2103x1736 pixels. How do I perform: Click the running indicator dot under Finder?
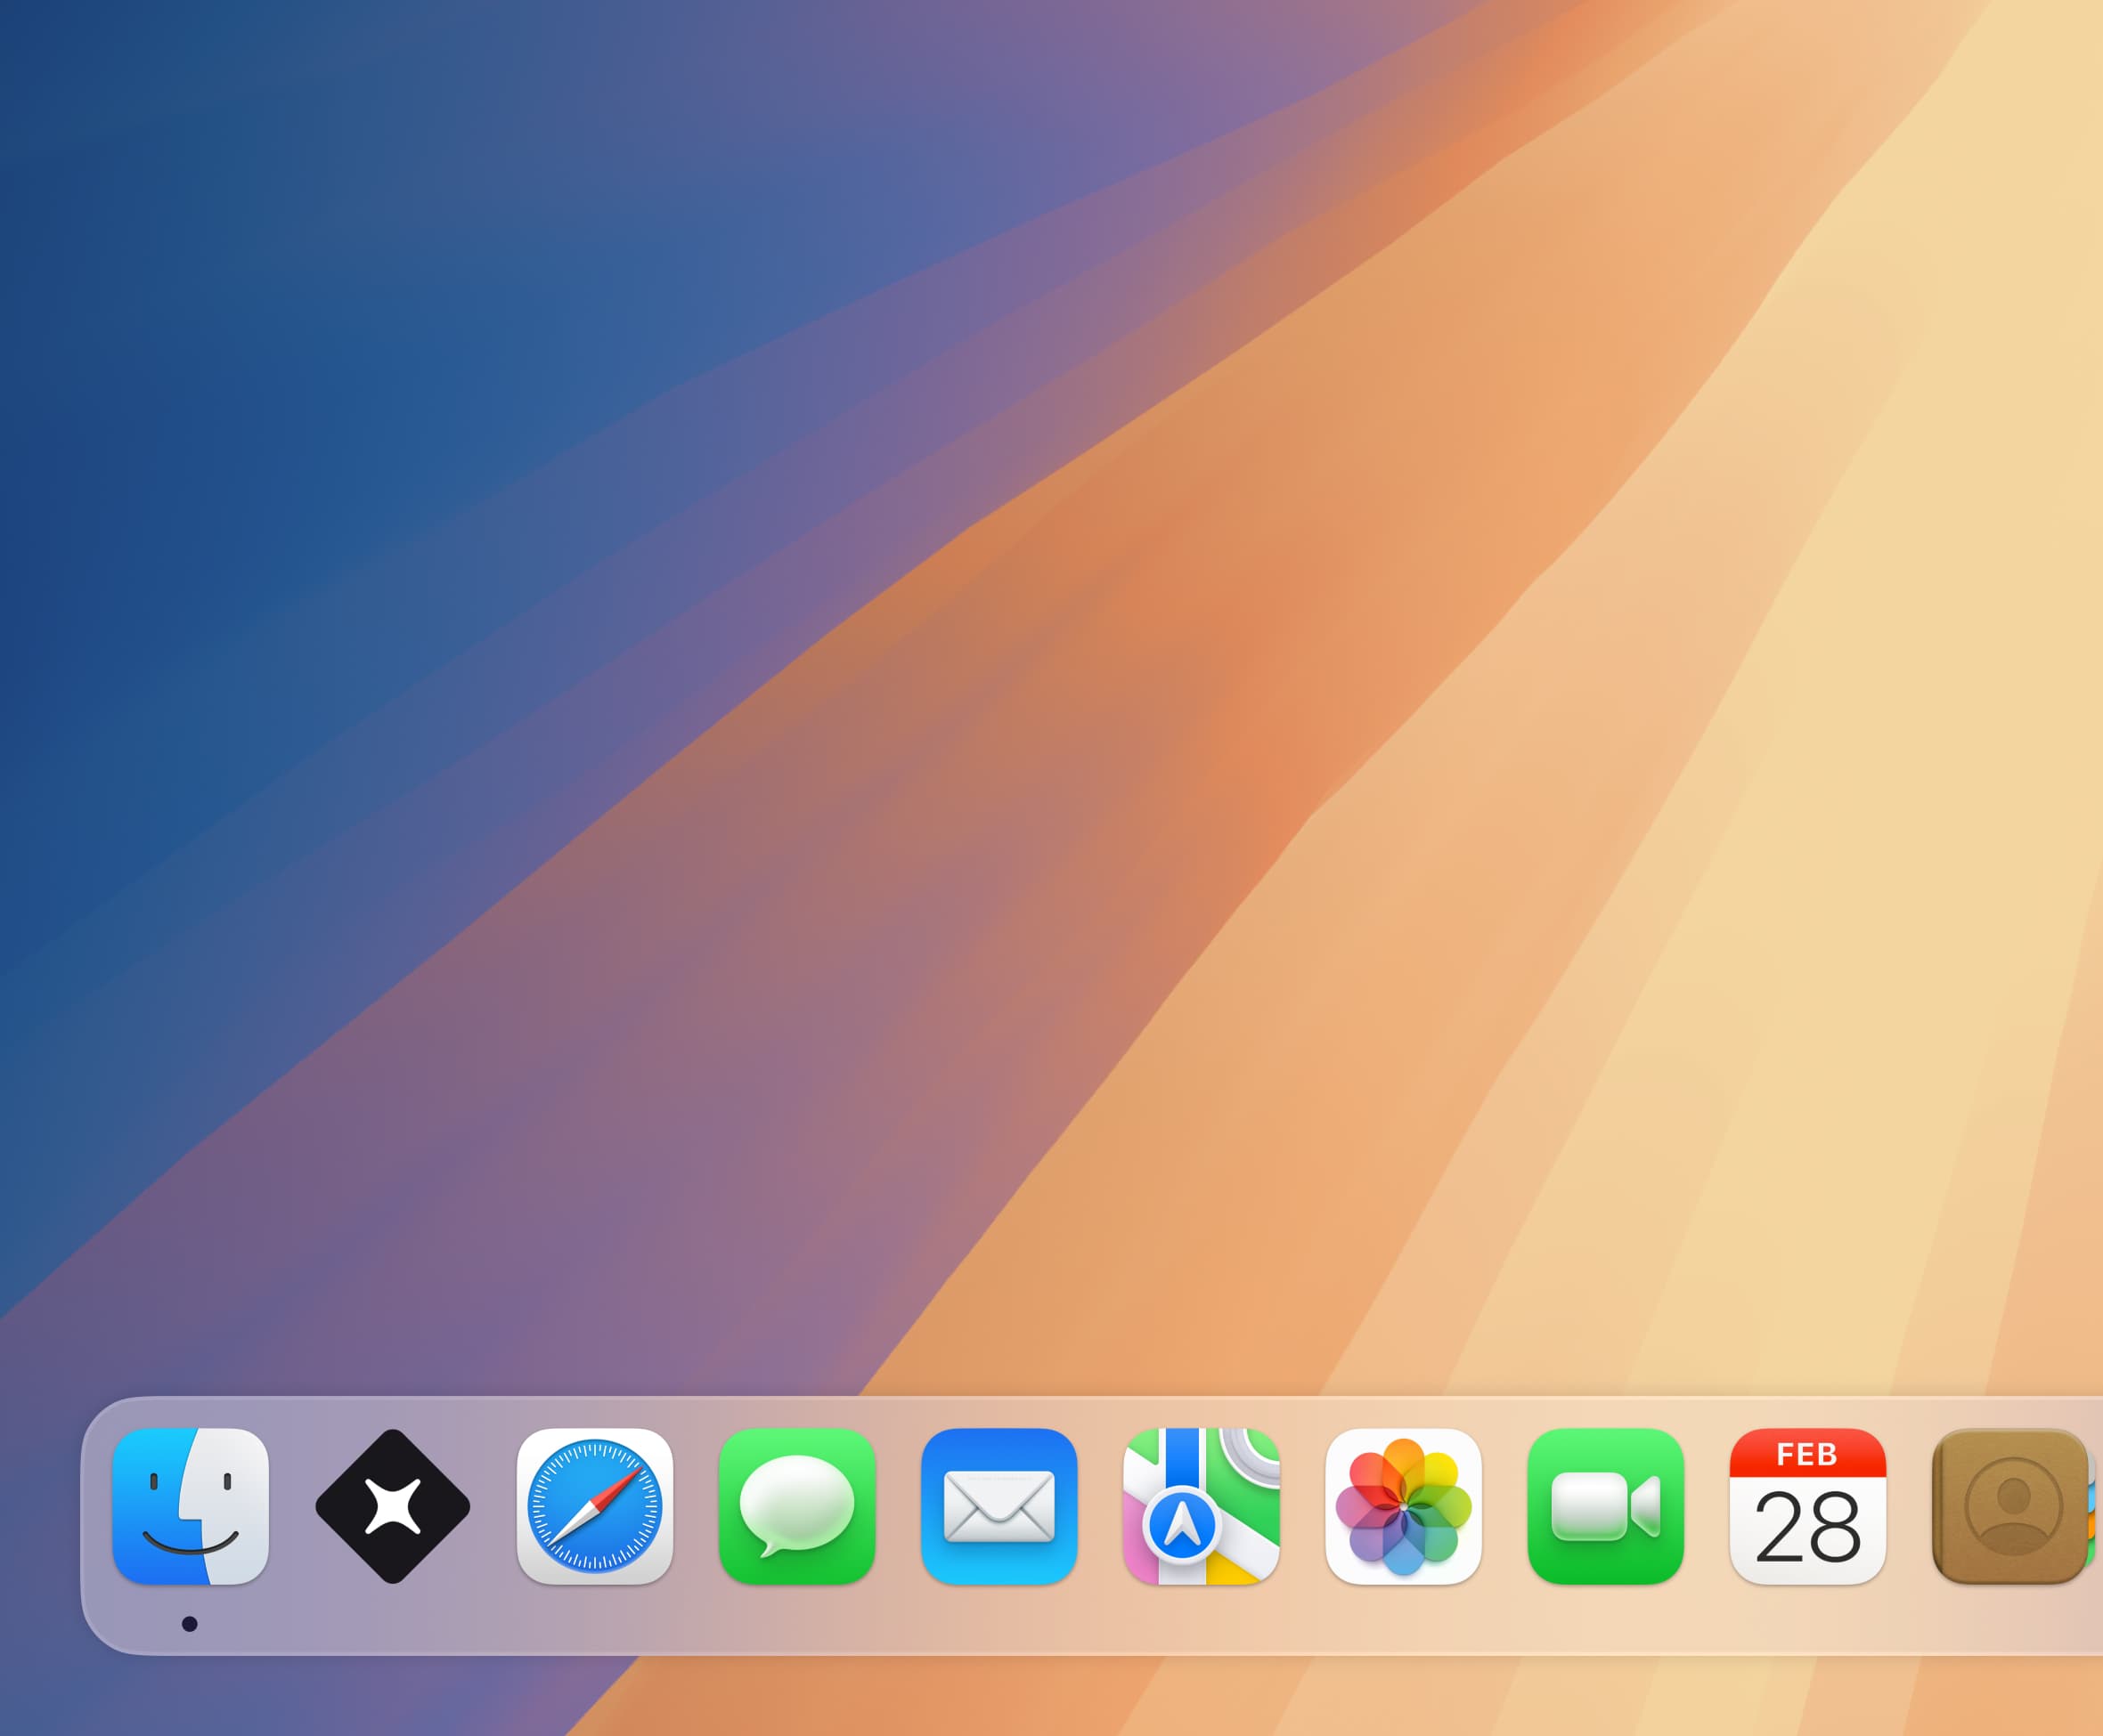[x=189, y=1624]
